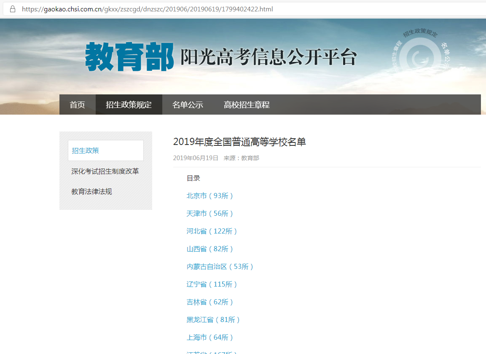Select 深化考试招生制度改革 in the sidebar

click(x=105, y=171)
